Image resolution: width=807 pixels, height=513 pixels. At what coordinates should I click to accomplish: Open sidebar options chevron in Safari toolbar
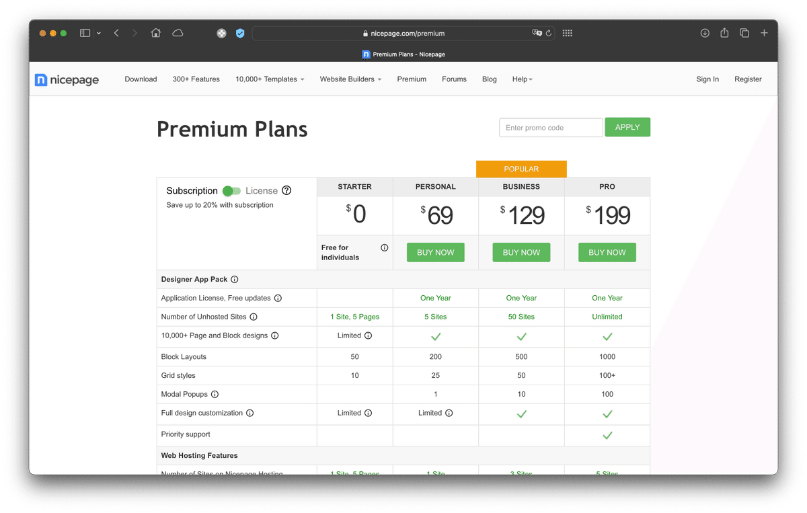99,33
